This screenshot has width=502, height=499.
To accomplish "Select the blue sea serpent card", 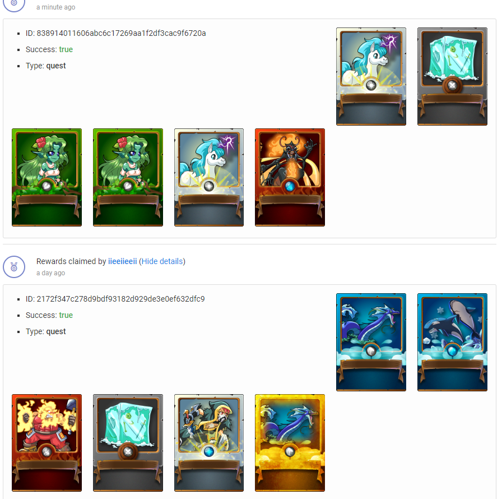I will (371, 342).
